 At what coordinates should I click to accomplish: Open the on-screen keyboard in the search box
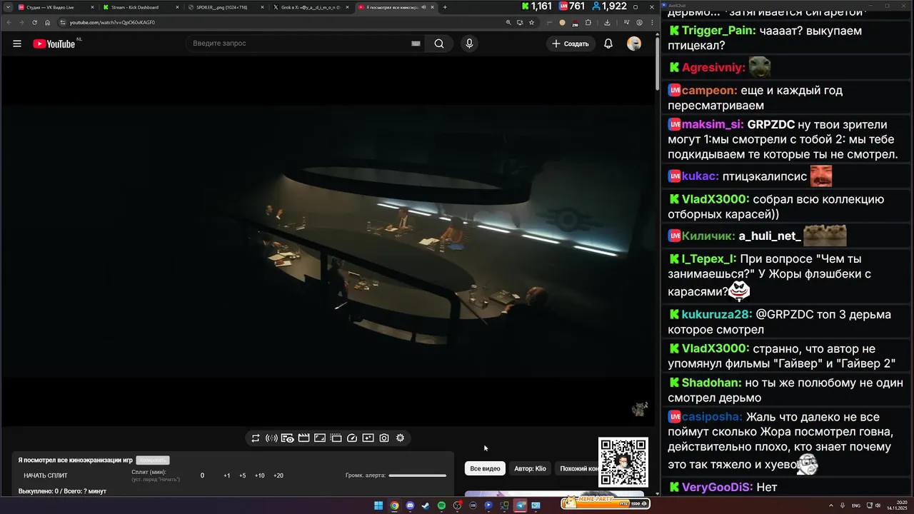coord(416,44)
